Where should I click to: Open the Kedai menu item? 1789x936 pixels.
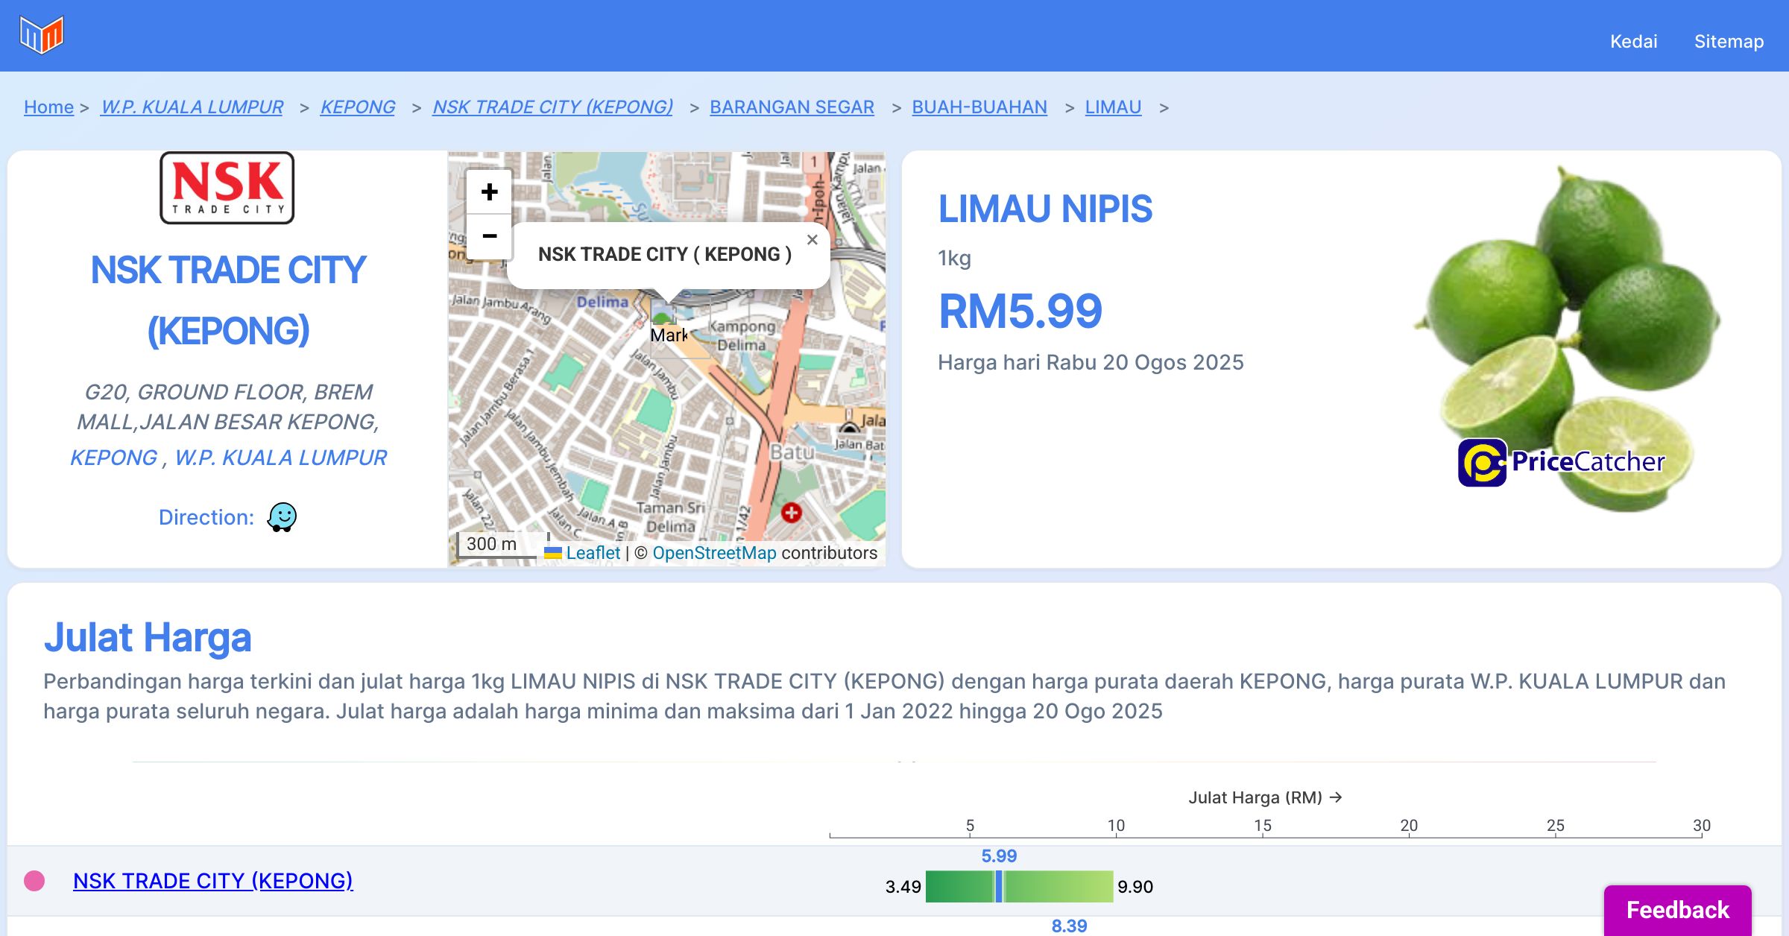coord(1633,41)
